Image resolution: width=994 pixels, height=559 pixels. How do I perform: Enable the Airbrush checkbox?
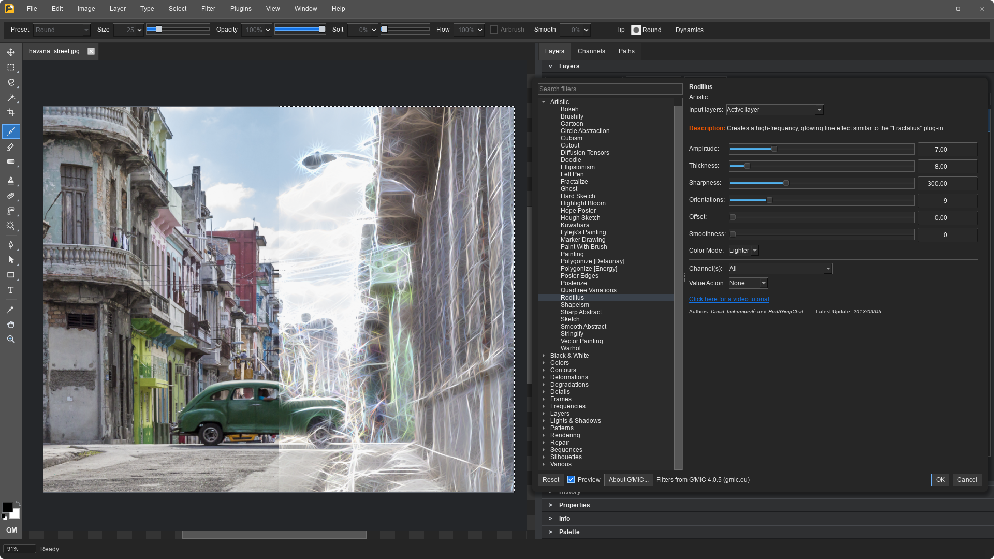494,30
